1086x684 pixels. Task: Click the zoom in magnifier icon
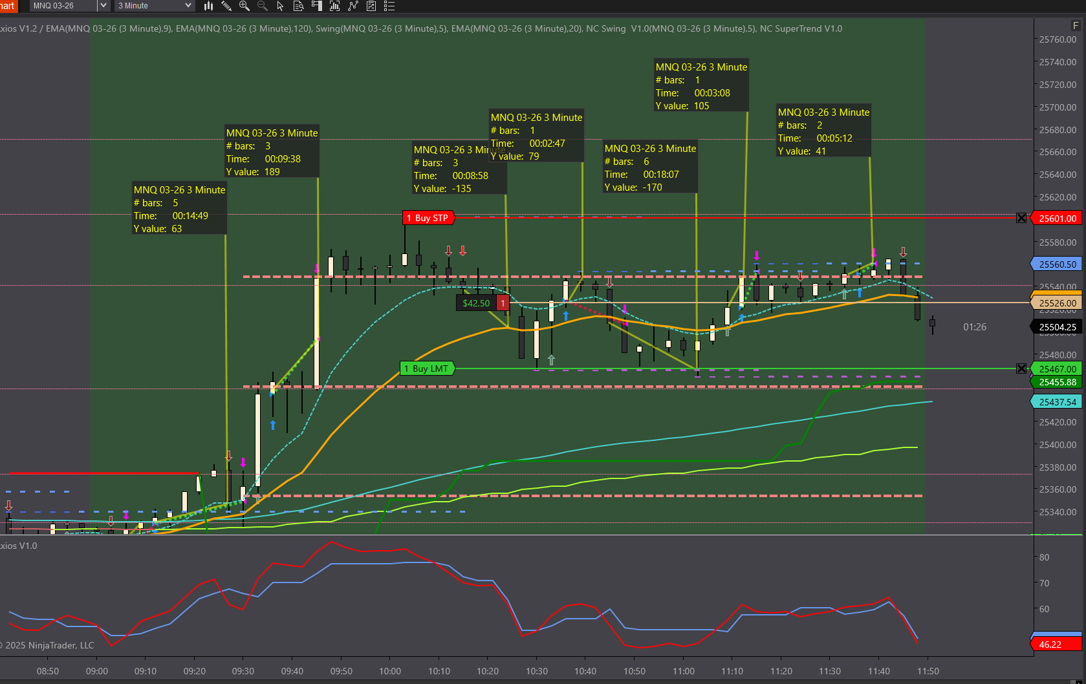(x=244, y=6)
